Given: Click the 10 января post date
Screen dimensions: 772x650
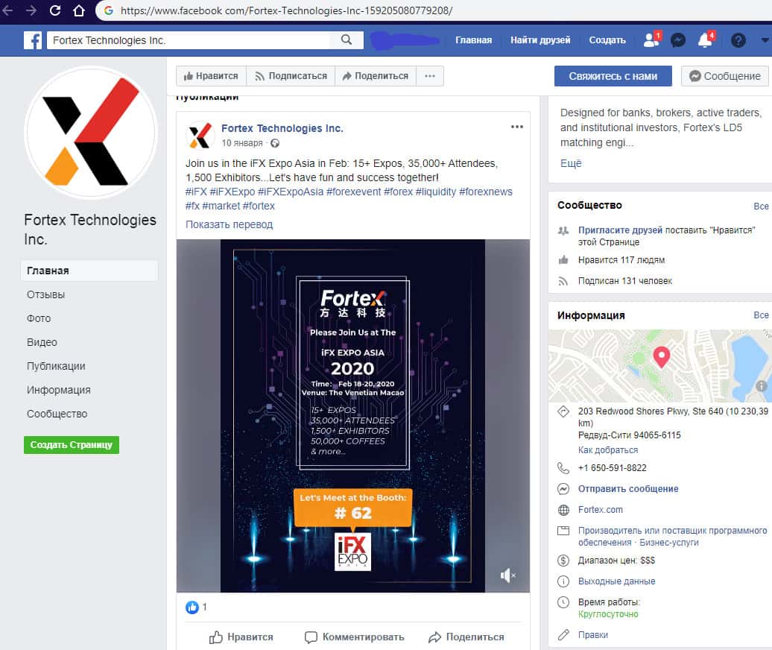Looking at the screenshot, I should point(241,143).
